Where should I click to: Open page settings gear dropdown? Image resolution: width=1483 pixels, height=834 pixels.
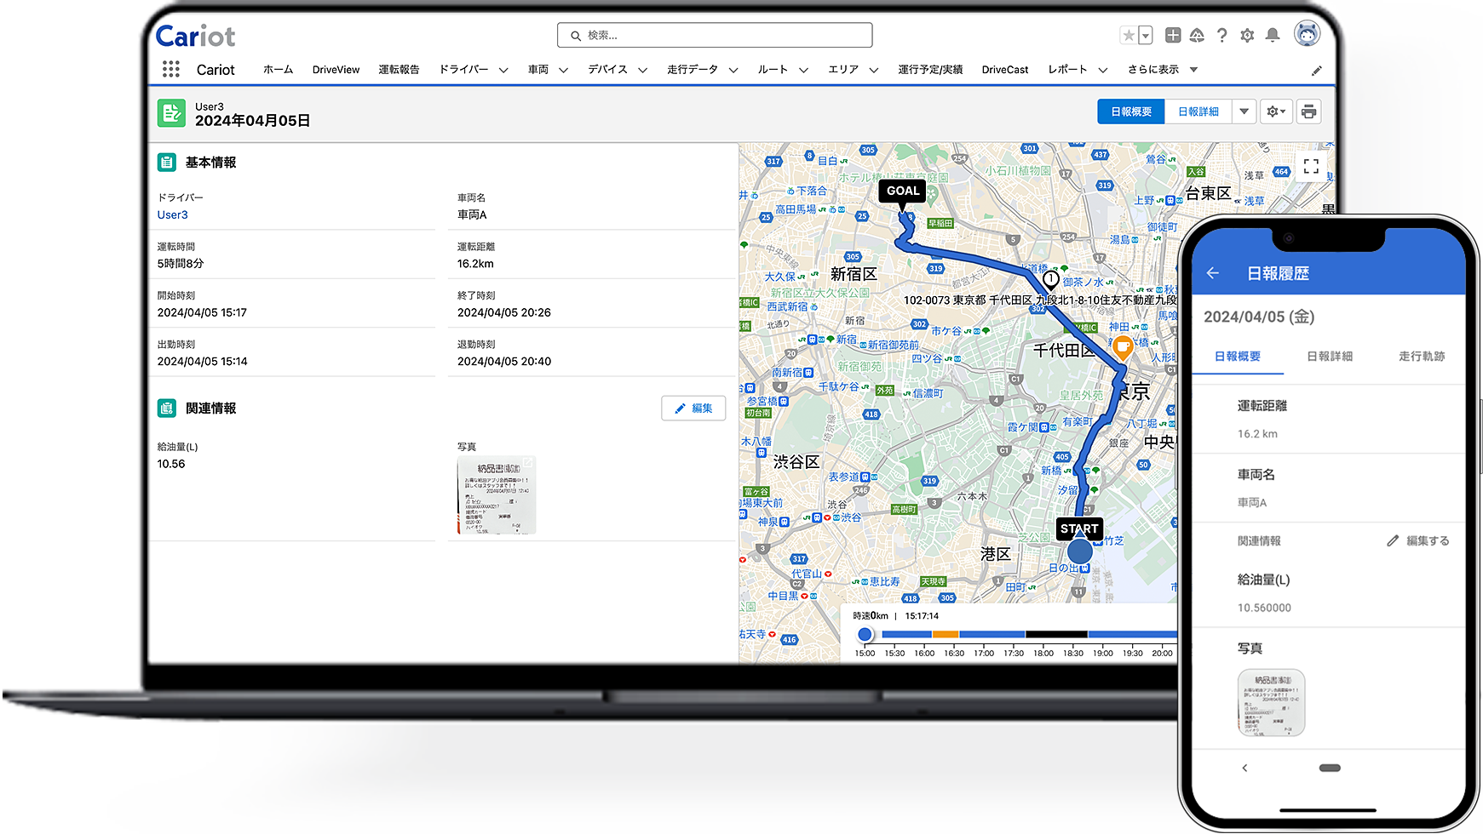pos(1275,111)
